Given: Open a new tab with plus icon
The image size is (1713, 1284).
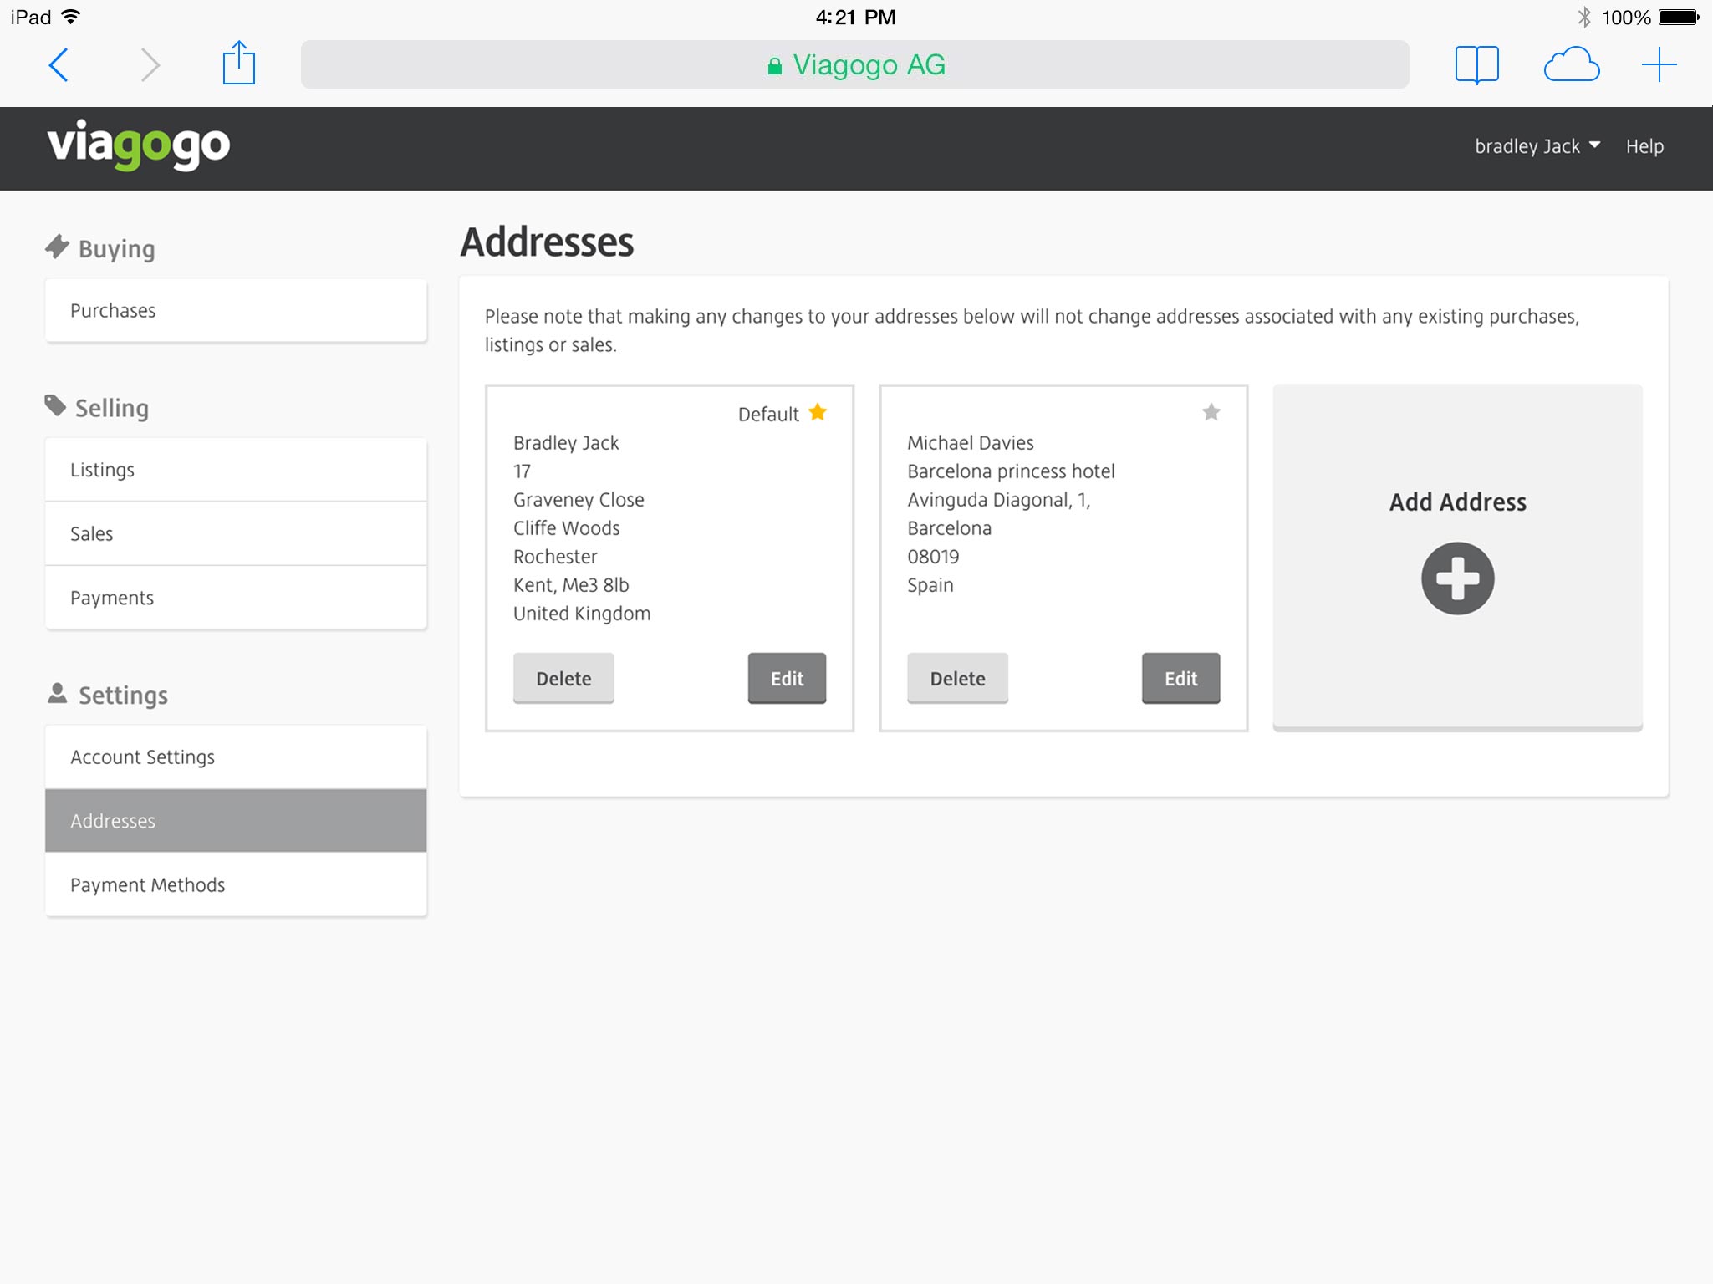Looking at the screenshot, I should click(1659, 64).
